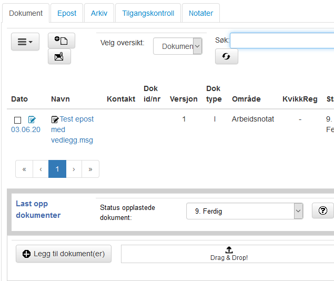Image resolution: width=334 pixels, height=281 pixels.
Task: Click the blue edit icon beside the date
Action: coord(32,119)
